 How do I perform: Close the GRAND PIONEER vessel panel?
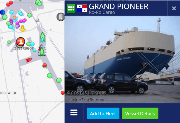coord(174,8)
